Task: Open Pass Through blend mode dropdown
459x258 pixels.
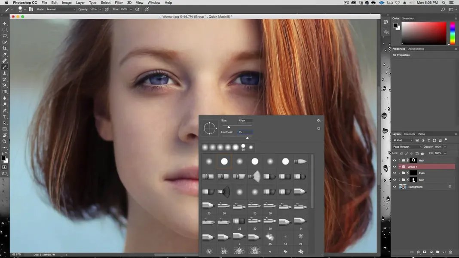Action: coord(407,147)
